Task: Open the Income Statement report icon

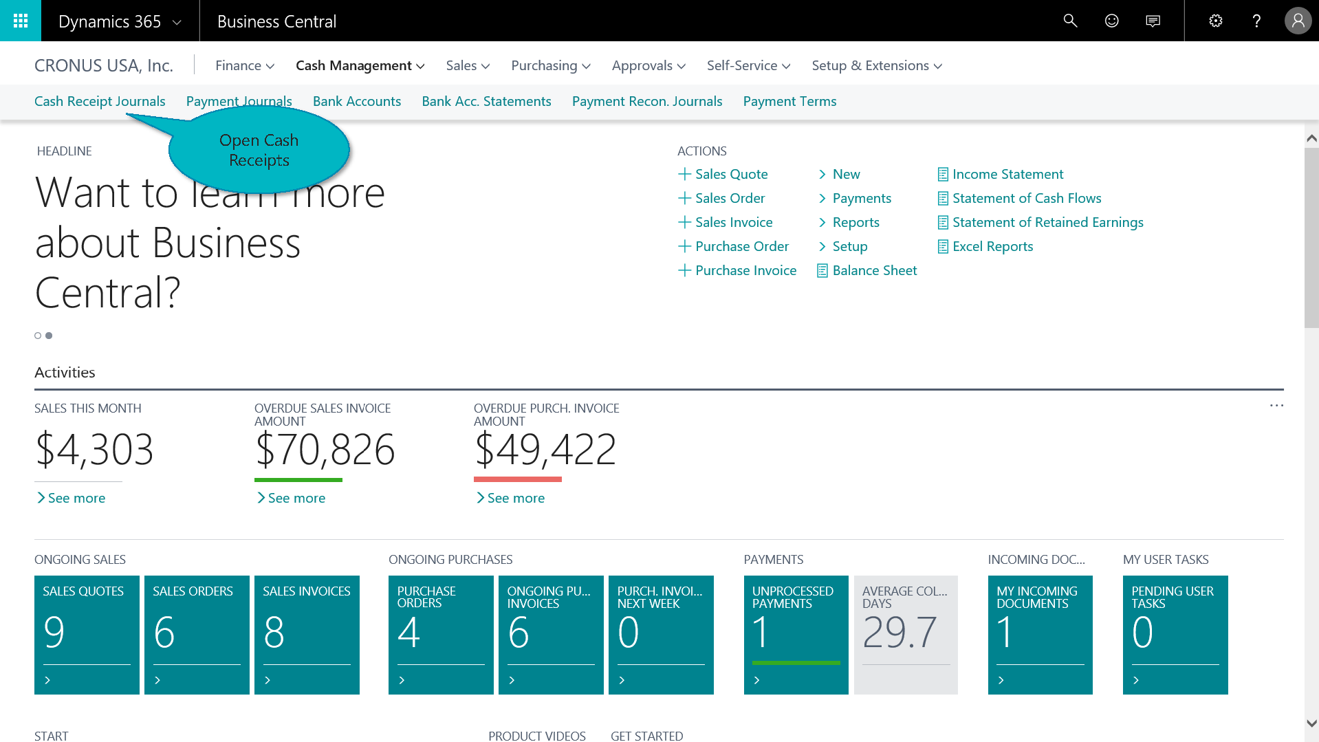Action: [943, 175]
